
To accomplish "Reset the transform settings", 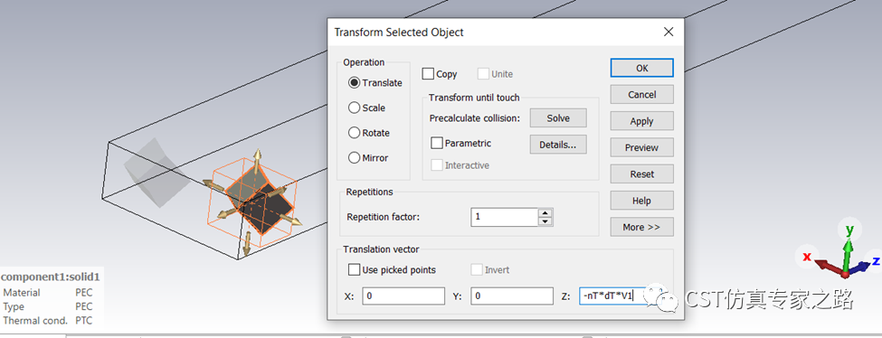I will [641, 174].
